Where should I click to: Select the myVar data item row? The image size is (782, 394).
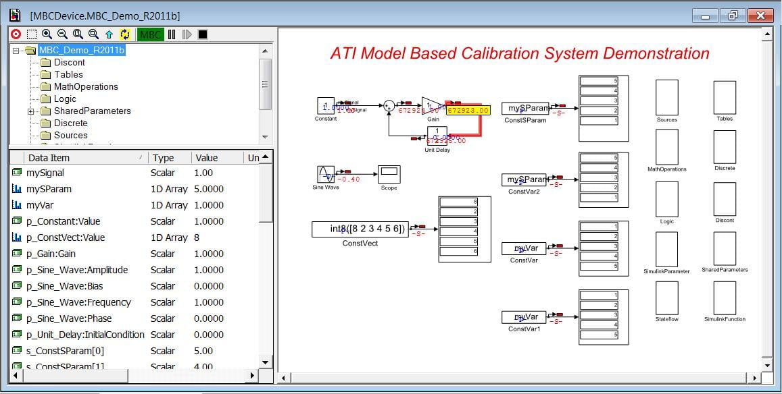tap(135, 205)
